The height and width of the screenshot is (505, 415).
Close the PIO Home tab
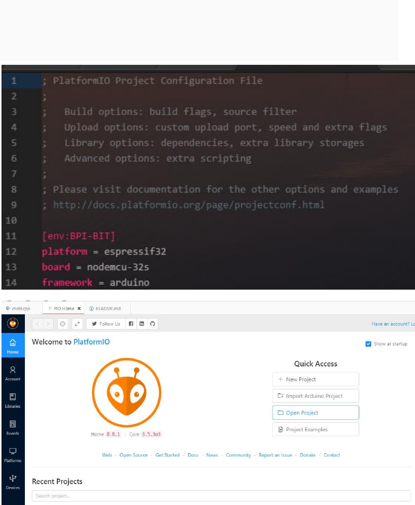79,308
